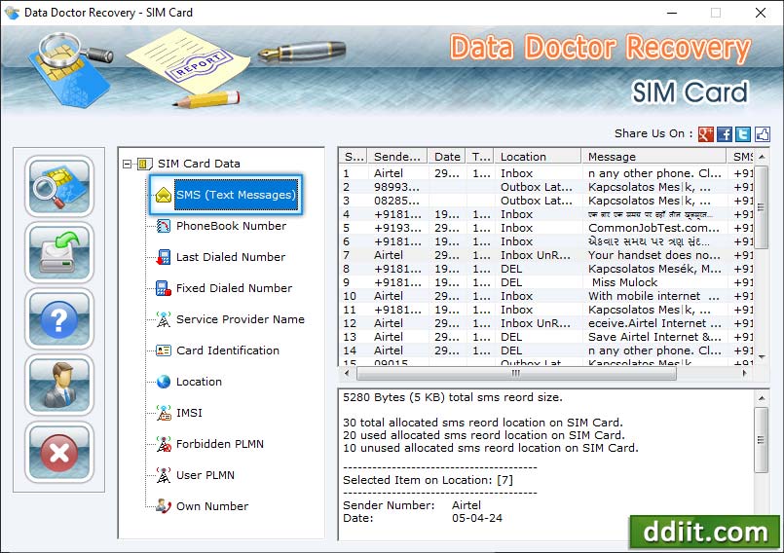Click the Service Provider Name tower icon

click(164, 319)
